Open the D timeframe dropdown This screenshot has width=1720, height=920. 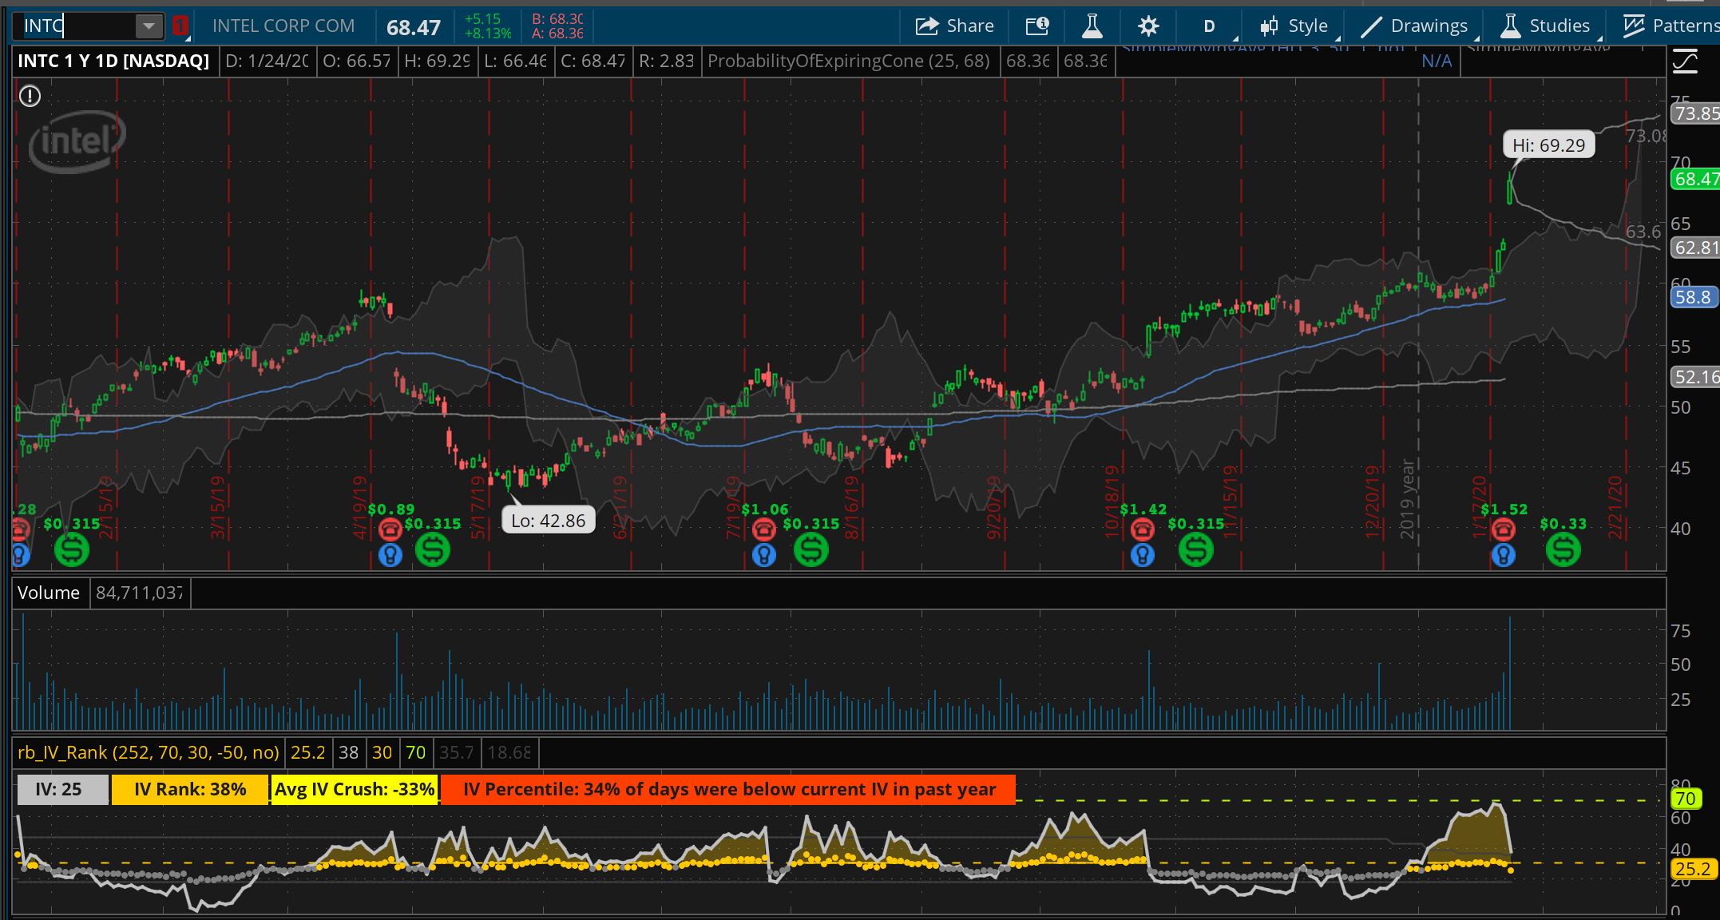click(x=1210, y=26)
